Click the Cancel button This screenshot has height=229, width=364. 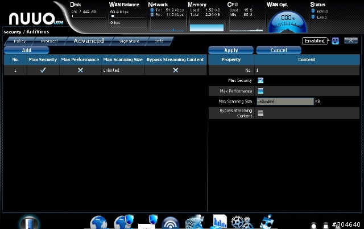coord(279,50)
